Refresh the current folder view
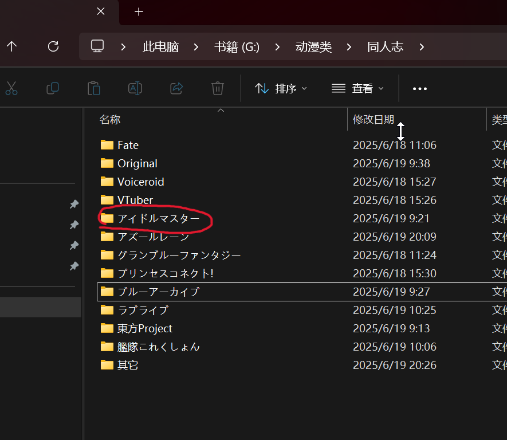 [x=53, y=46]
